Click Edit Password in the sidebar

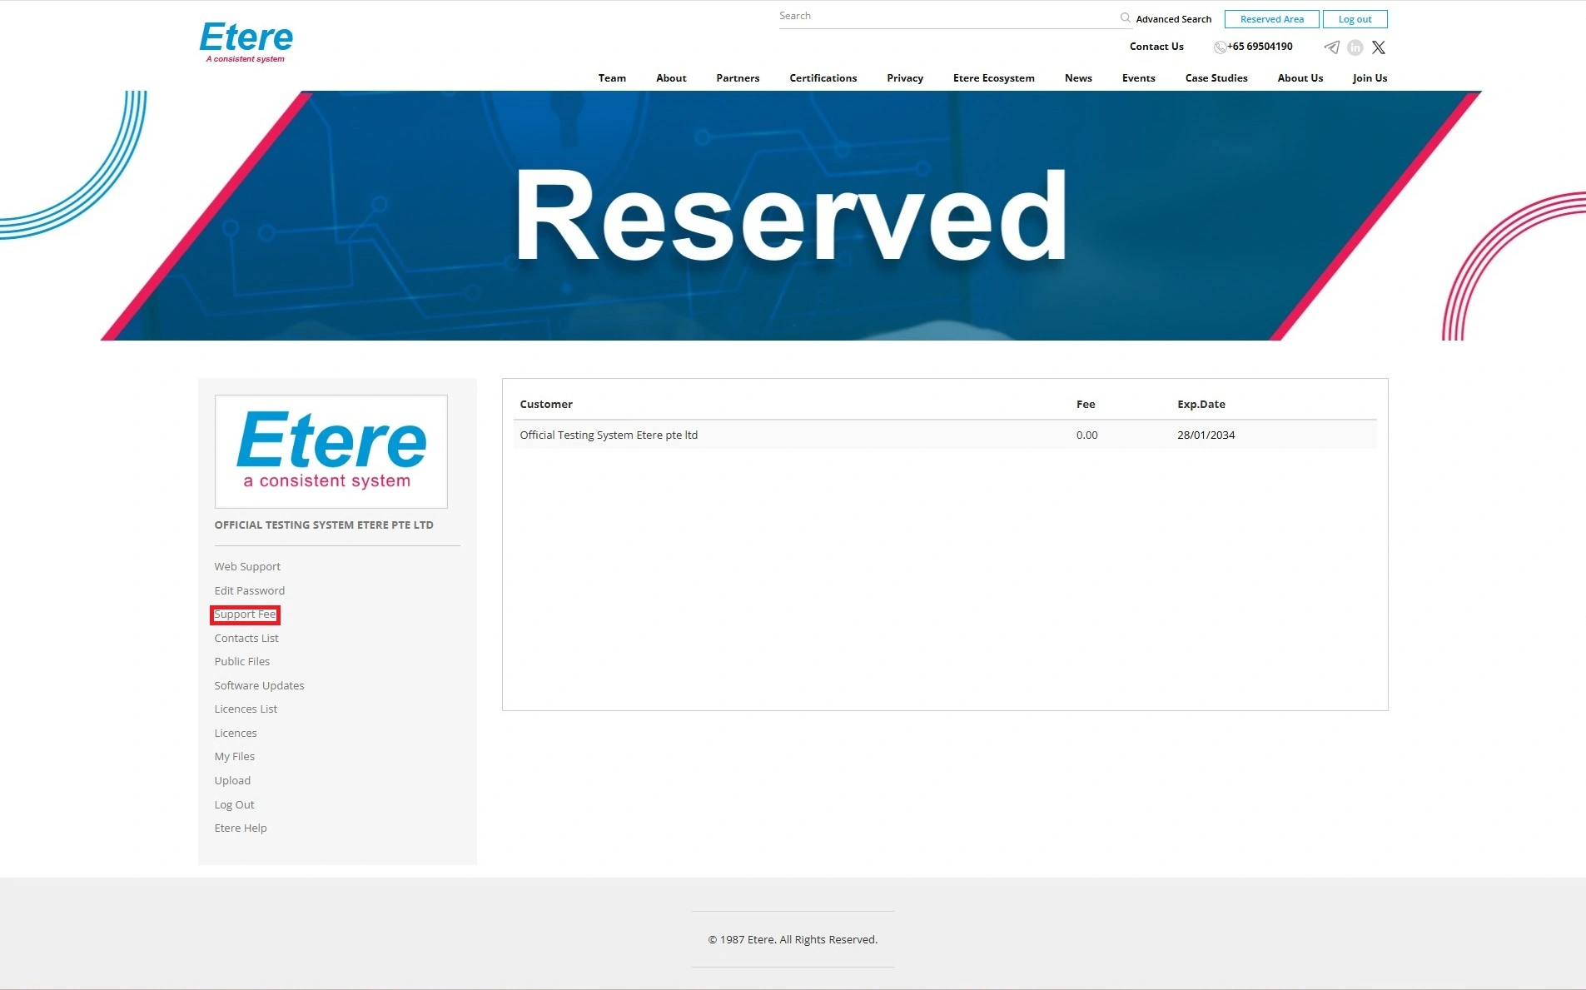pos(249,590)
